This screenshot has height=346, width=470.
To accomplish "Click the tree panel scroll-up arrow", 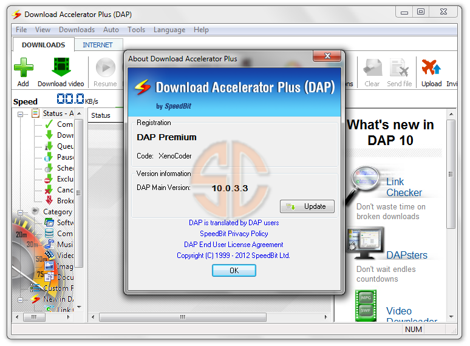I will tap(79, 114).
